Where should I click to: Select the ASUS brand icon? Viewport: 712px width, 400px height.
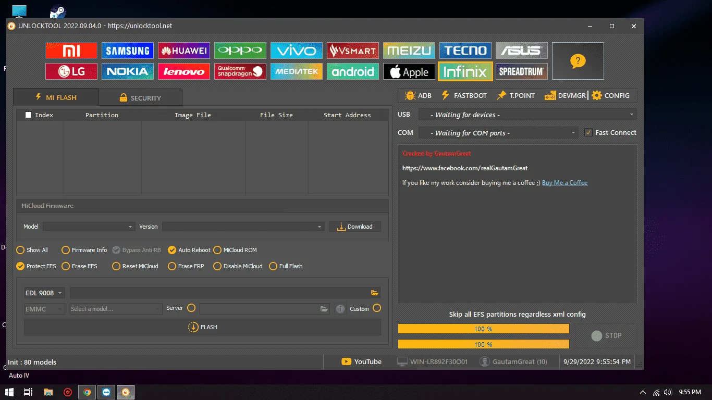[522, 51]
